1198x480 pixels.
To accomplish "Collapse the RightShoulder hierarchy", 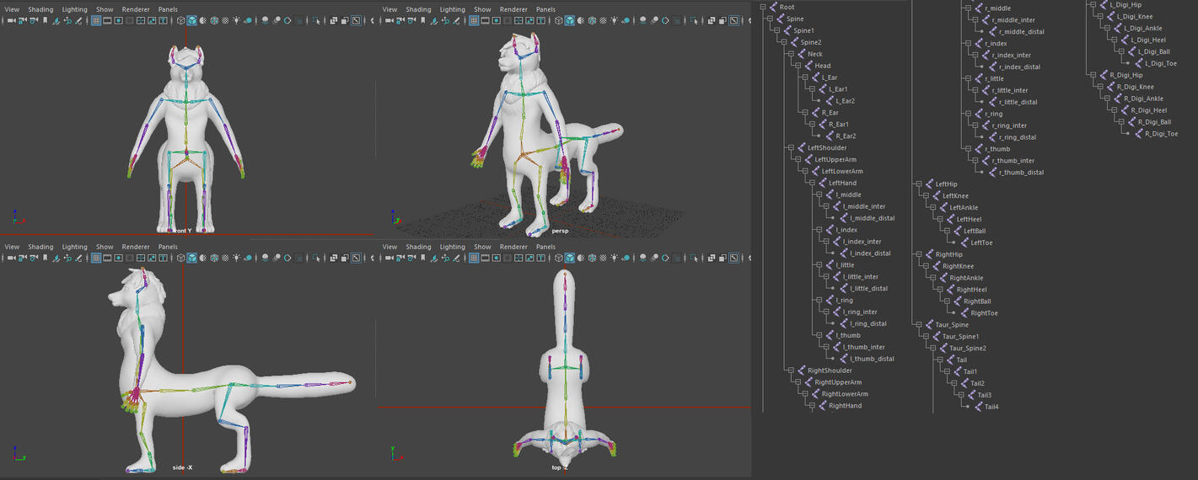I will (792, 371).
